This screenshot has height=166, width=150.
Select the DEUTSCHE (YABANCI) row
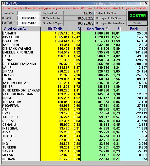[75, 64]
